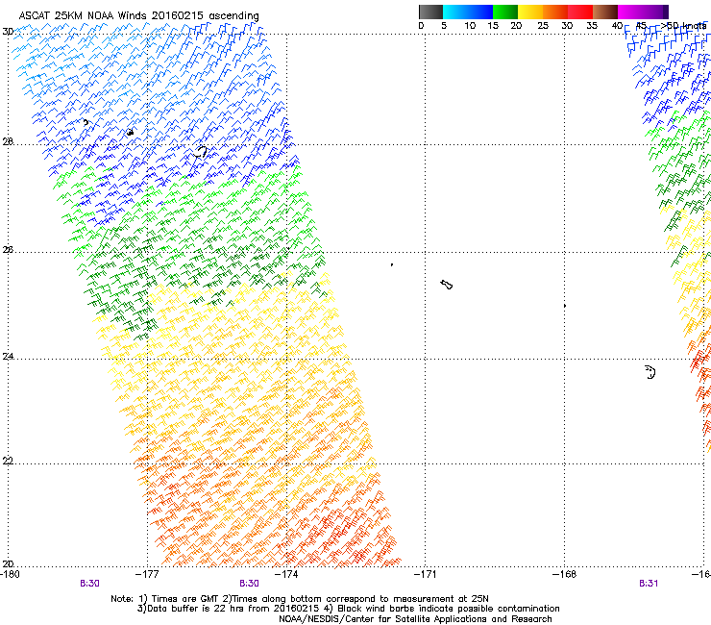Click the gray 0–5 knots legend segment
711x625 pixels.
click(430, 12)
